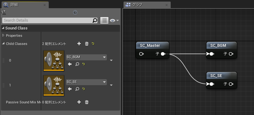Viewport: 254px width, 115px height.
Task: Open the SC_SE asset dropdown
Action: pos(86,82)
